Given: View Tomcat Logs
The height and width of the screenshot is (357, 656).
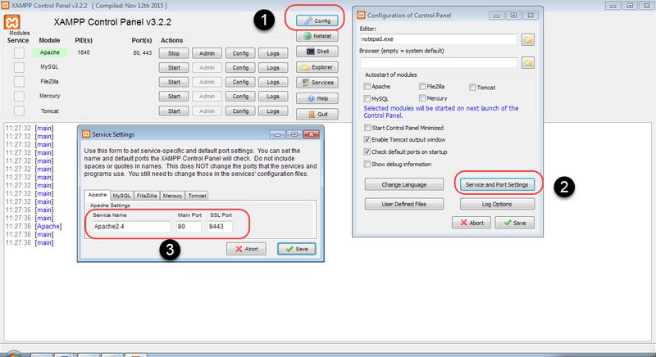Looking at the screenshot, I should [x=273, y=111].
